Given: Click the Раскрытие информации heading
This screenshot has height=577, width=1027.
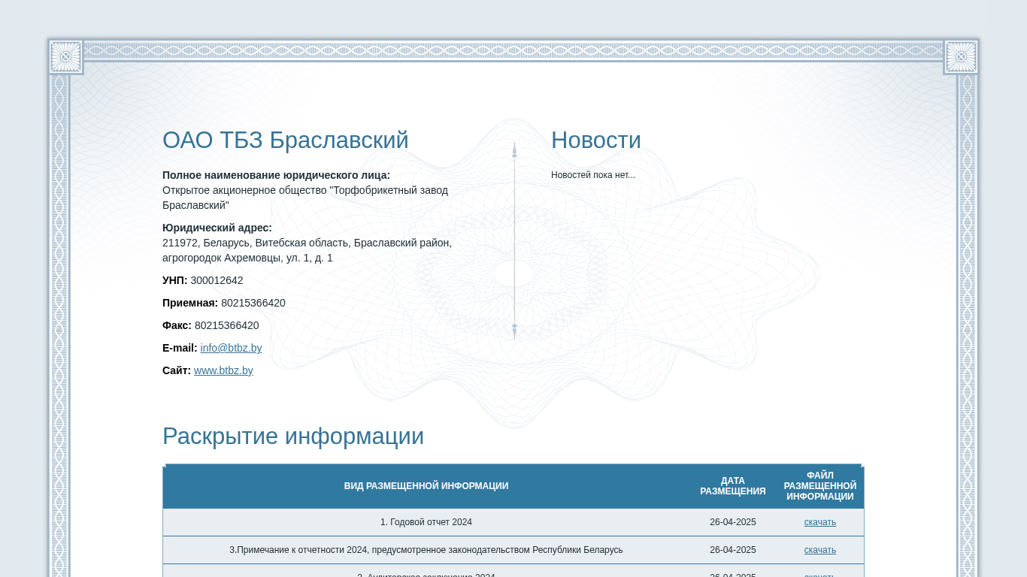Looking at the screenshot, I should [293, 437].
